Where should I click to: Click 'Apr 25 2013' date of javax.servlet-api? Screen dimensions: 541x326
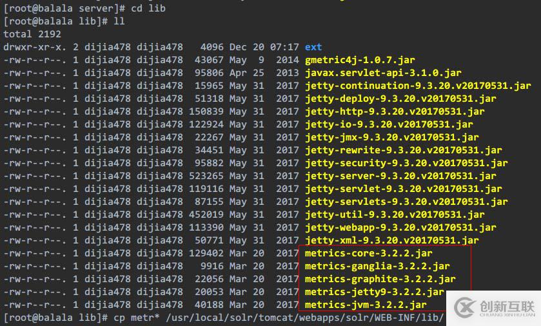click(264, 73)
